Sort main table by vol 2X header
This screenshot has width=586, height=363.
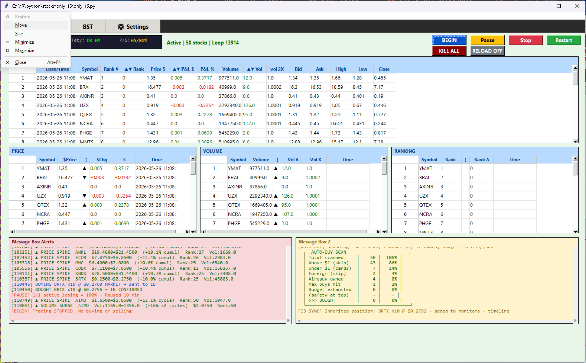point(277,69)
